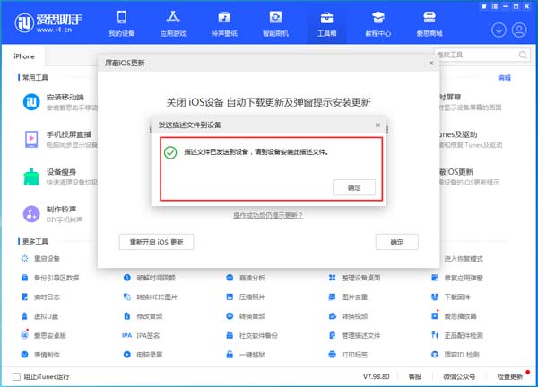Open the skin/theme shirt icon in title bar
Screen dimensions: 538x387
pyautogui.click(x=484, y=6)
